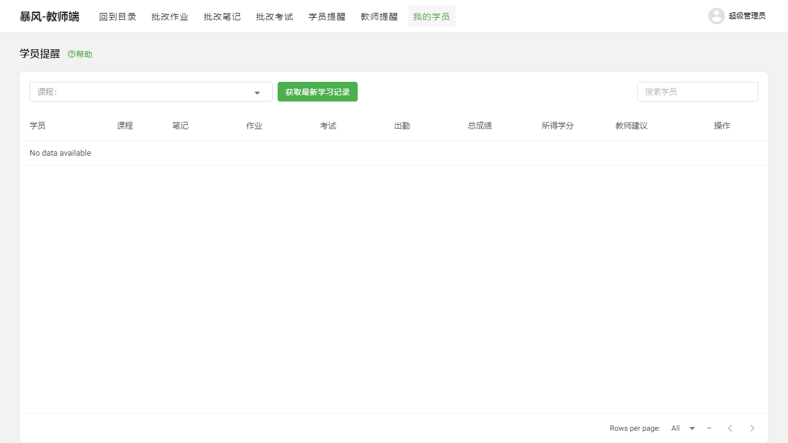The image size is (788, 443).
Task: Click the 暴风-教师端 logo text
Action: [49, 16]
